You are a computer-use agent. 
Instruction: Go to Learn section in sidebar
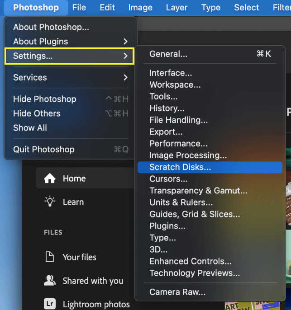73,202
